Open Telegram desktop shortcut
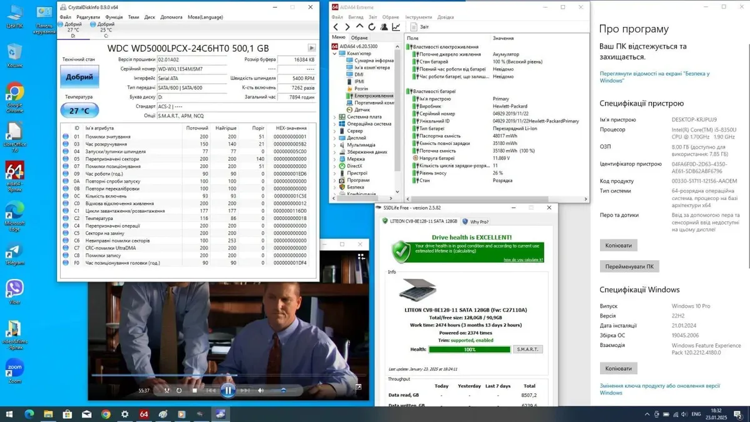The image size is (750, 422). pos(14,254)
